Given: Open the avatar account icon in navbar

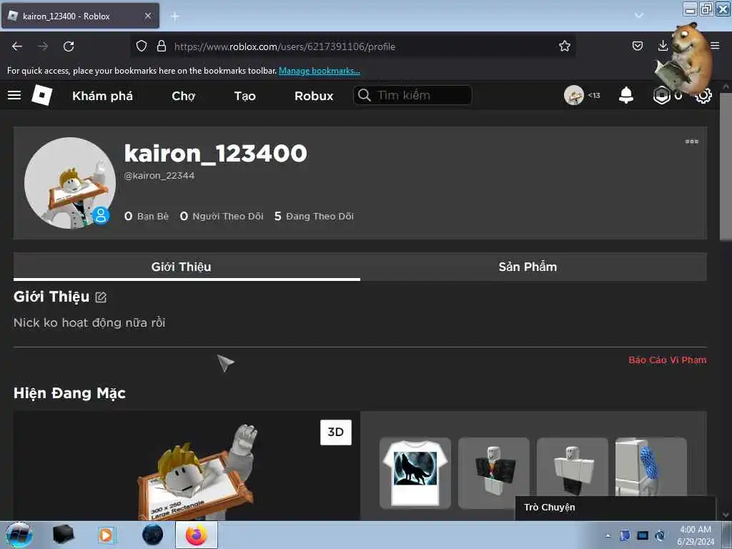Looking at the screenshot, I should (574, 95).
